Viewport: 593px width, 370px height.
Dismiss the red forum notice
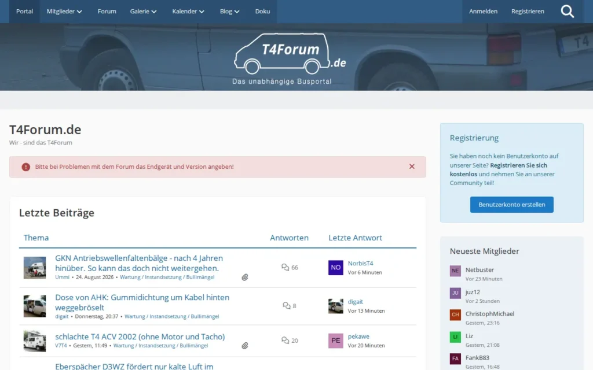[x=412, y=166]
